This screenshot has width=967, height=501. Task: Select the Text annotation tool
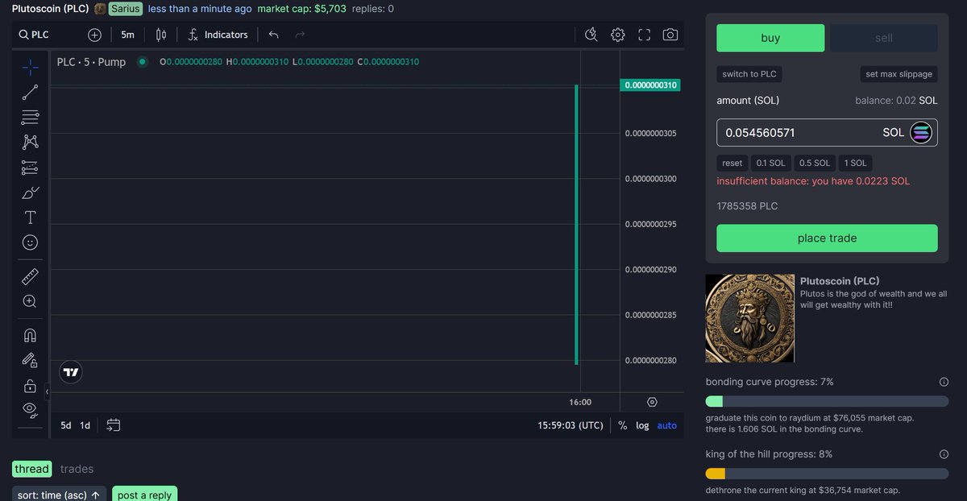pos(30,217)
